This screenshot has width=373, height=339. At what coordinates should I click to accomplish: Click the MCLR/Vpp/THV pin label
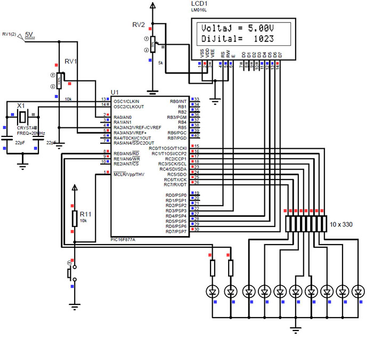pyautogui.click(x=129, y=174)
